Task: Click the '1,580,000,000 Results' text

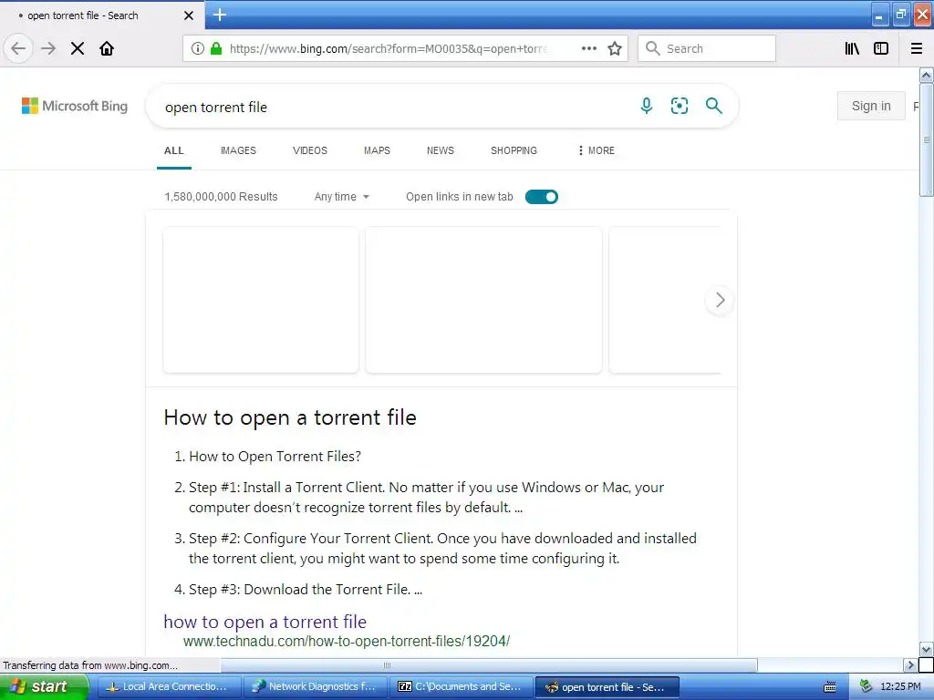Action: click(221, 197)
